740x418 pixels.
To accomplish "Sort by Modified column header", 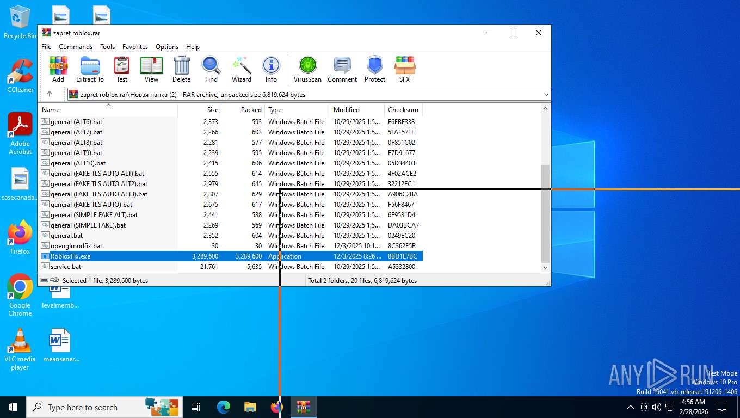I will (357, 109).
